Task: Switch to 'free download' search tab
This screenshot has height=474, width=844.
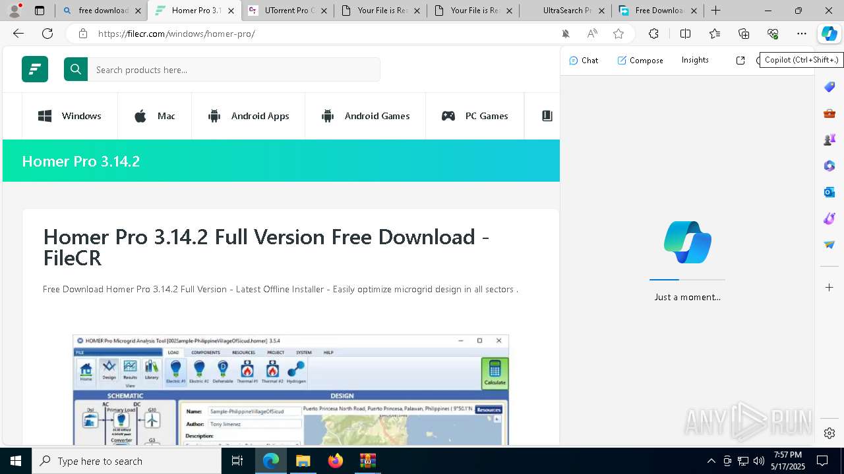Action: [x=102, y=11]
